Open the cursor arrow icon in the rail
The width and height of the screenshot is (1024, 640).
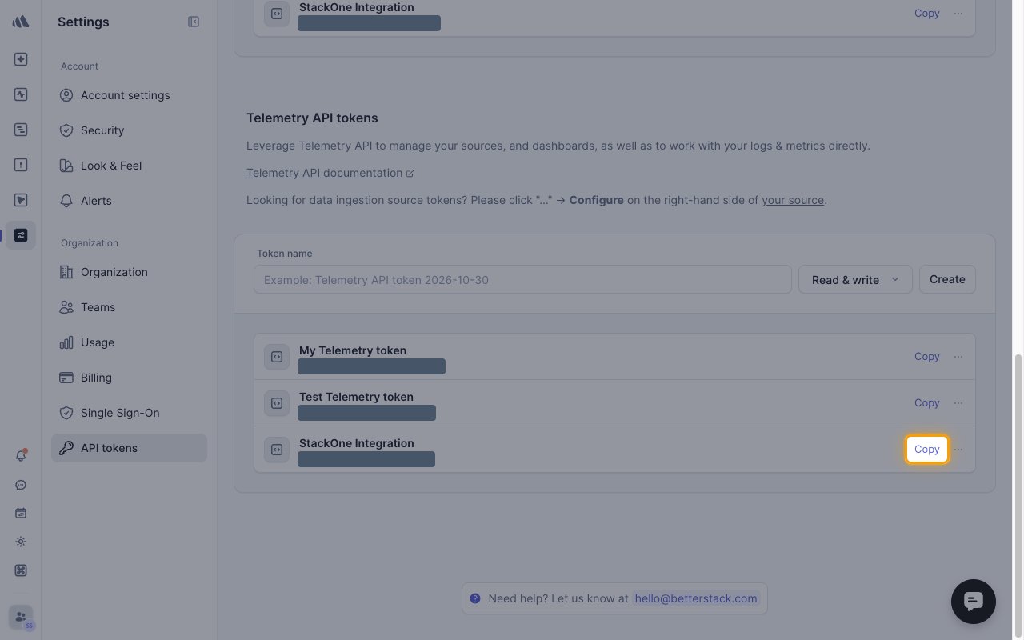pos(21,200)
